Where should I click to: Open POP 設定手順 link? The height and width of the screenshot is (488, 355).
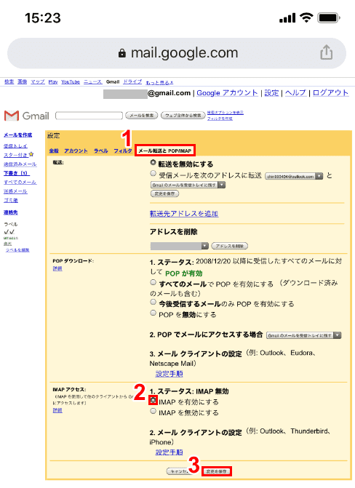169,374
